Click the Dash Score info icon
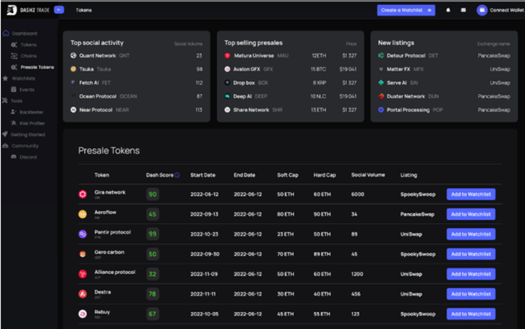This screenshot has height=329, width=525. (177, 175)
